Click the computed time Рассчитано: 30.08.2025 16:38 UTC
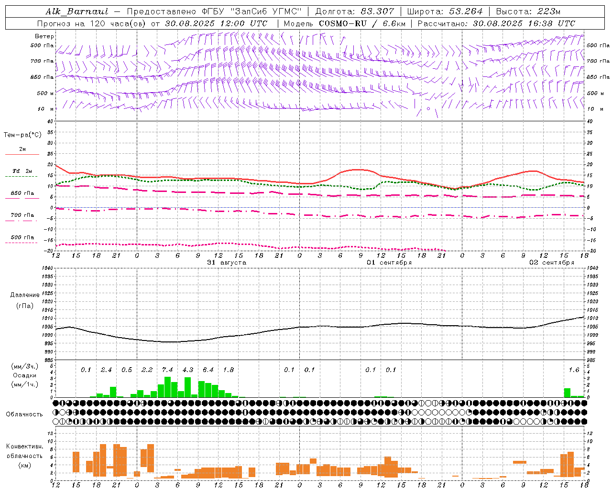The height and width of the screenshot is (489, 612). point(496,23)
